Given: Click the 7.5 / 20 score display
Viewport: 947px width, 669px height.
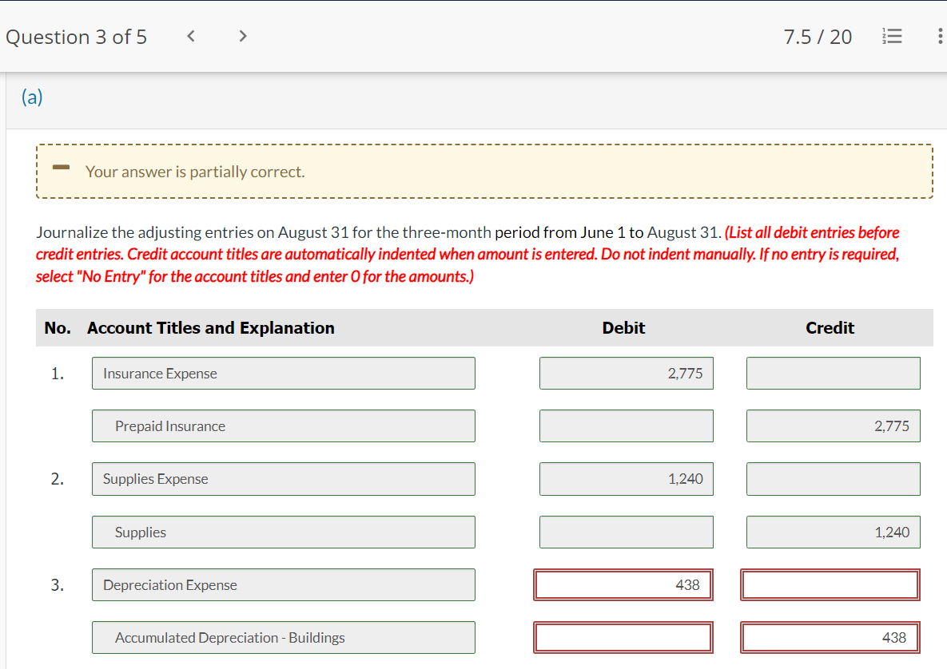Looking at the screenshot, I should click(x=818, y=36).
